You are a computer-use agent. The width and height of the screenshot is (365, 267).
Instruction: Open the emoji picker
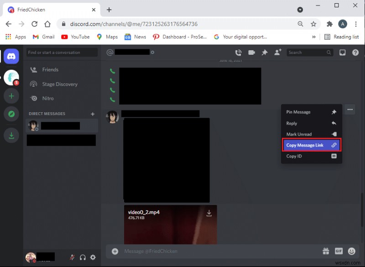tap(351, 251)
